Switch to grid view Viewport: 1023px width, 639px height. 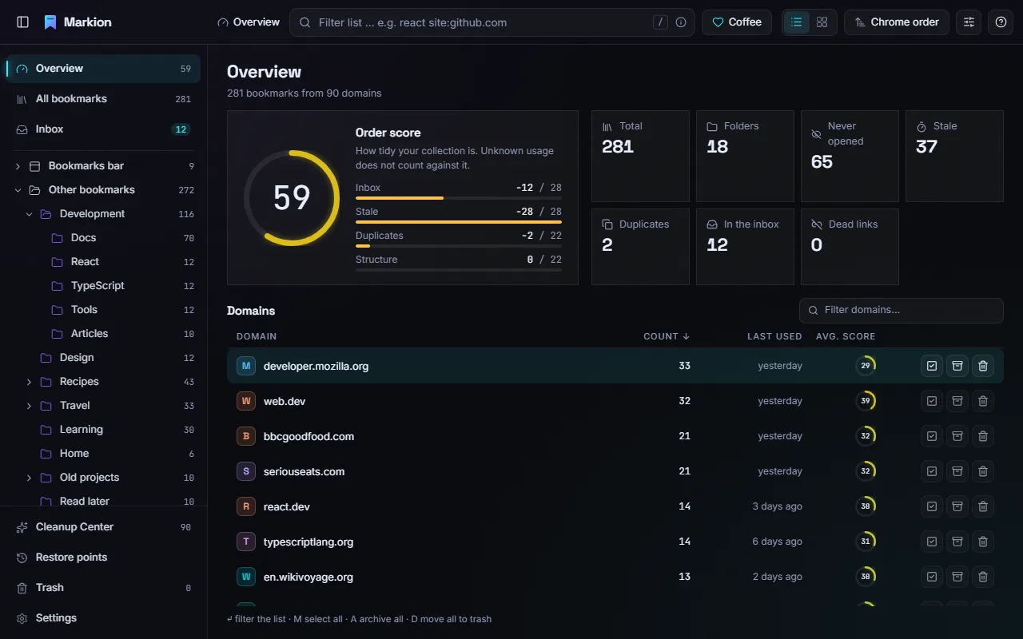(x=822, y=22)
